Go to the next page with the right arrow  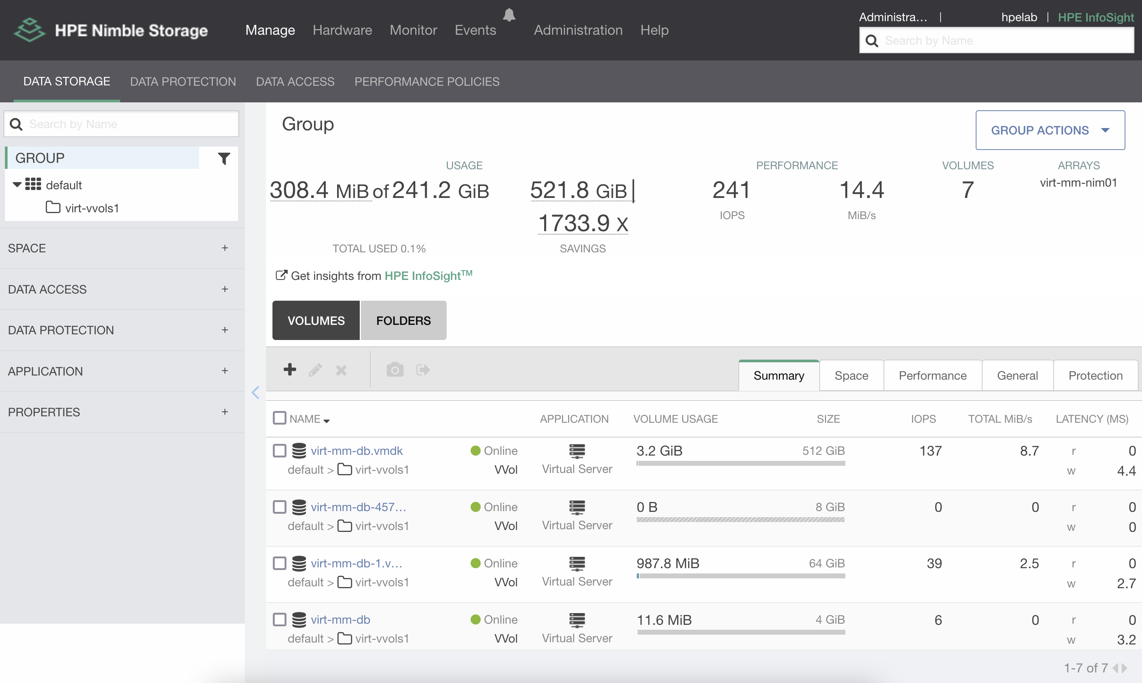tap(1125, 668)
